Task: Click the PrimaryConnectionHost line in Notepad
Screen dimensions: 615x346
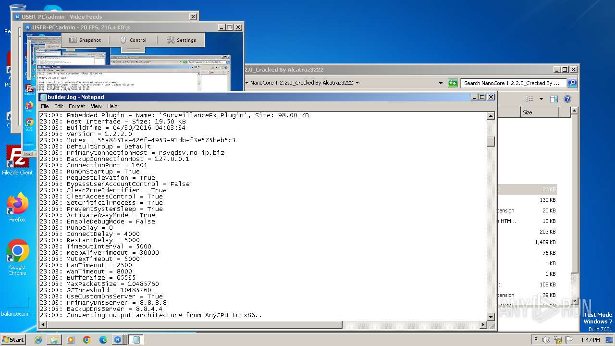Action: 132,153
